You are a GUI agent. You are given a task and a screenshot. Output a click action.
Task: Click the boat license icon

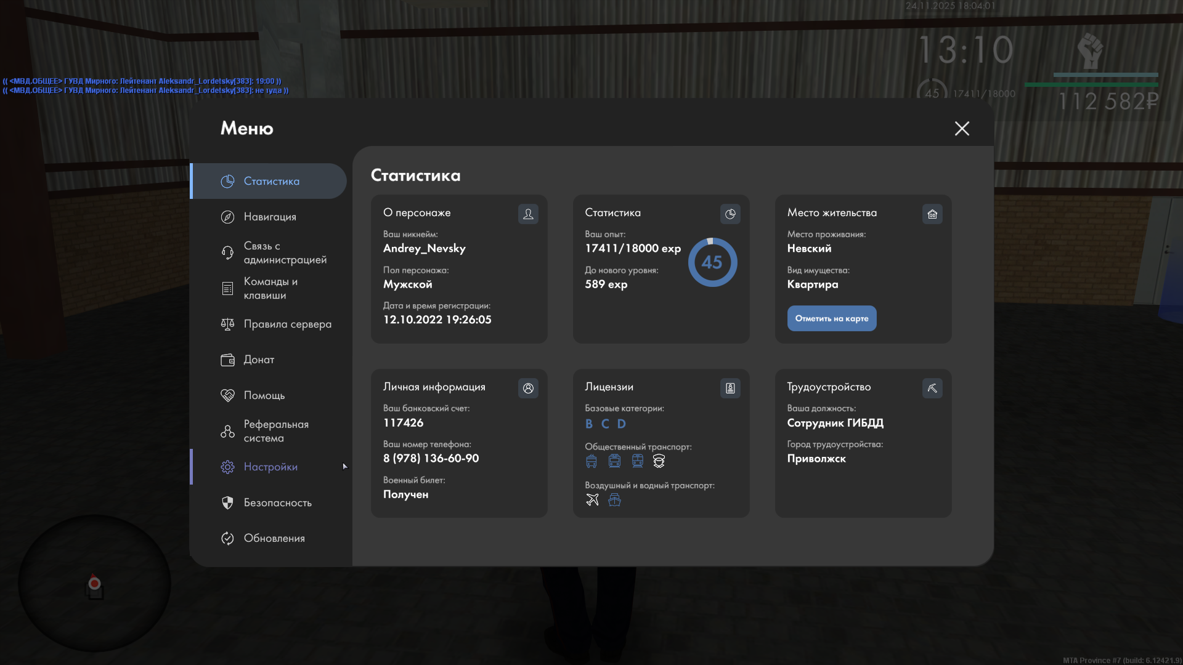pyautogui.click(x=614, y=499)
